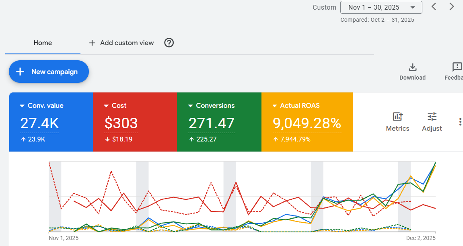
Task: Go to previous date range arrow
Action: pyautogui.click(x=434, y=7)
